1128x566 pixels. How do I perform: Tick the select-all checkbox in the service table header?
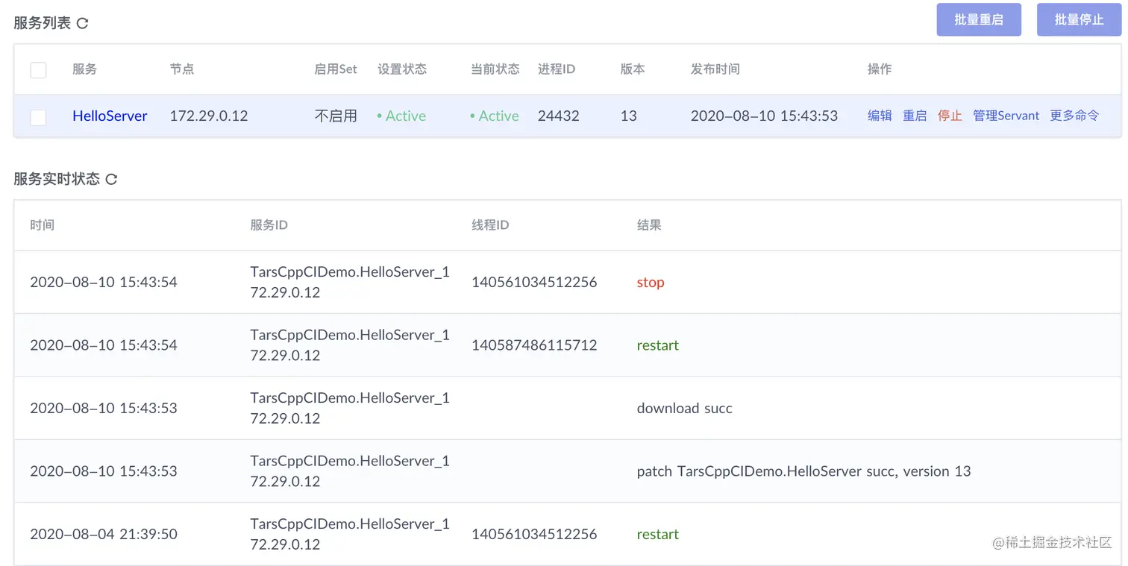(38, 70)
